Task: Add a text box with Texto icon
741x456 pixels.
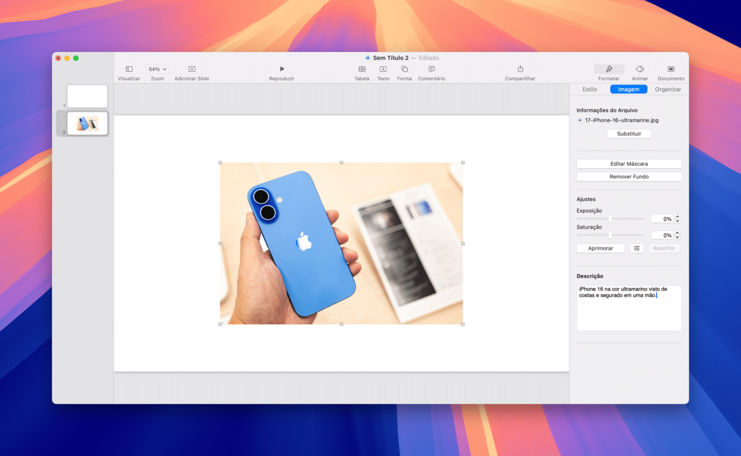Action: pos(383,69)
